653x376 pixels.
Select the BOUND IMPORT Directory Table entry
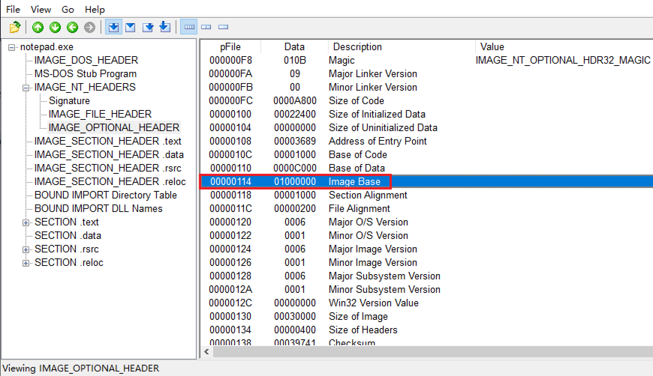tap(105, 195)
